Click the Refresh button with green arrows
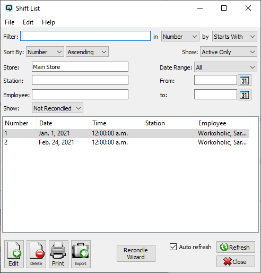 (x=236, y=247)
